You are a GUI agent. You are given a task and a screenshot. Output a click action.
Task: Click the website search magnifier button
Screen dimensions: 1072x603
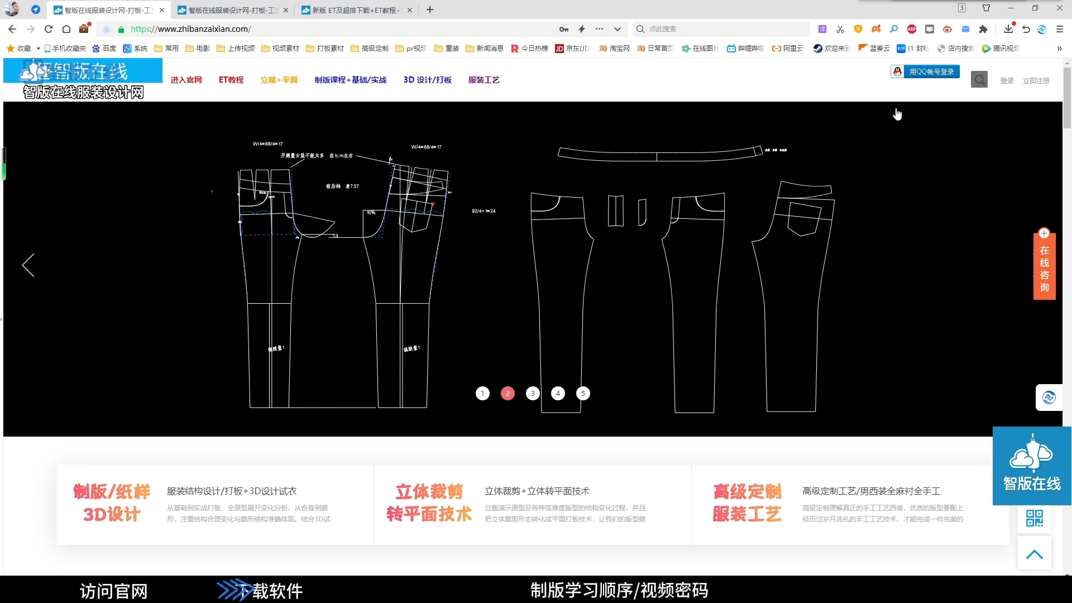point(979,80)
